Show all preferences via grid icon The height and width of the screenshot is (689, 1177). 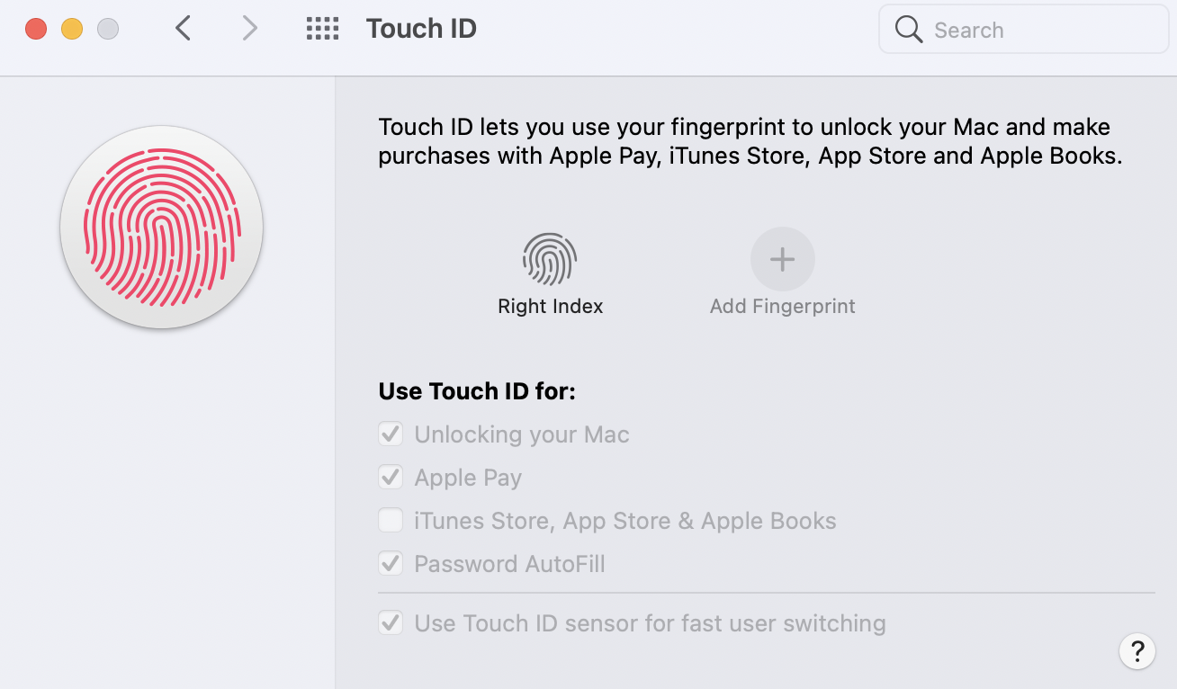[322, 29]
